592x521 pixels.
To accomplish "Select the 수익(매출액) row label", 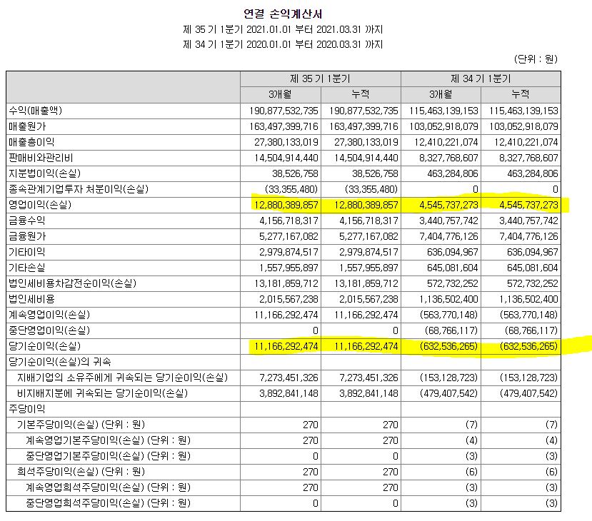I will (x=36, y=111).
